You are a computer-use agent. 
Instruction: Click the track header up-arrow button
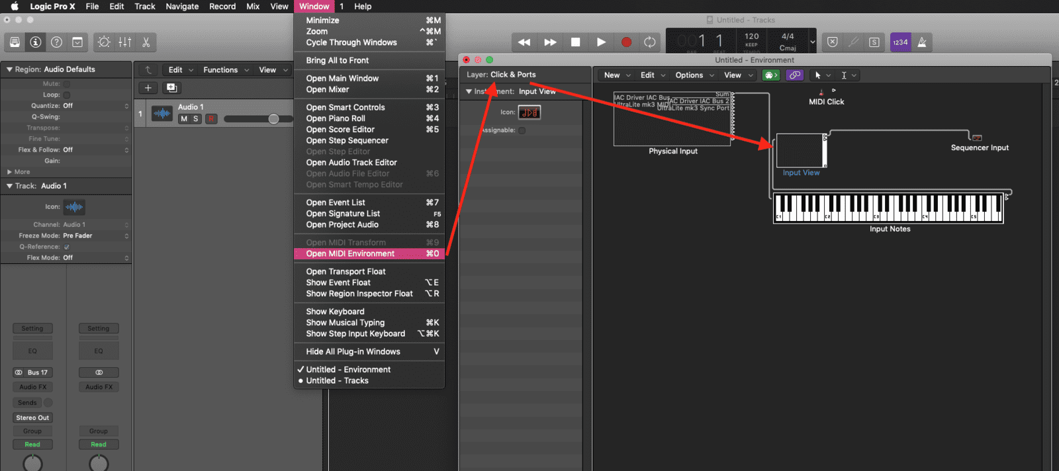[x=148, y=69]
